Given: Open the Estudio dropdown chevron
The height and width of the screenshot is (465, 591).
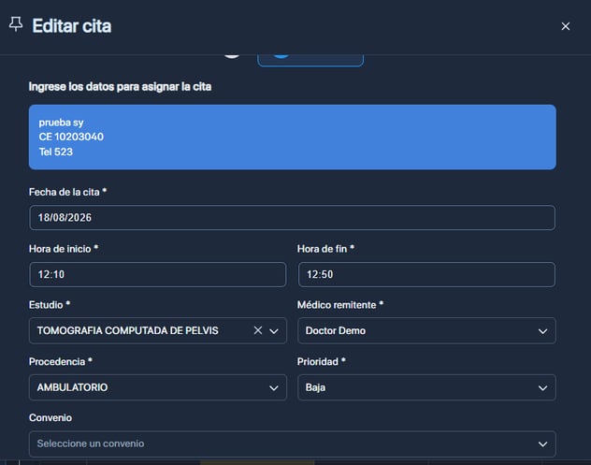Looking at the screenshot, I should point(274,331).
